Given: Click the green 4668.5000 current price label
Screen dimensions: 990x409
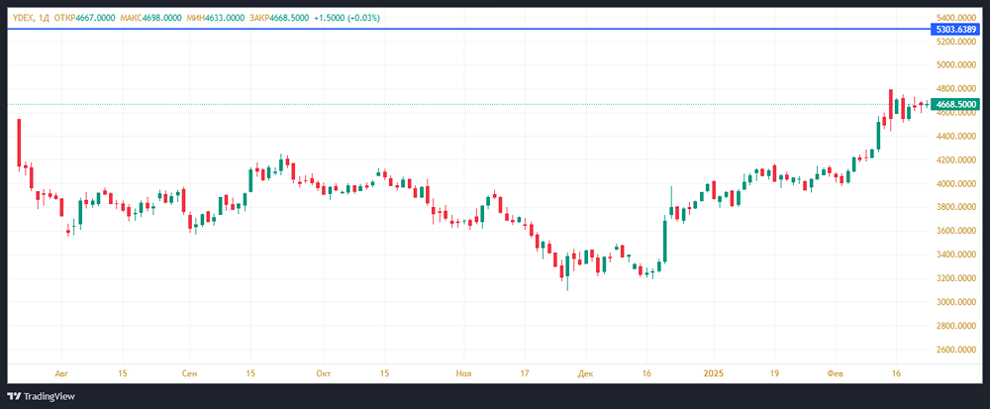Looking at the screenshot, I should [x=956, y=104].
